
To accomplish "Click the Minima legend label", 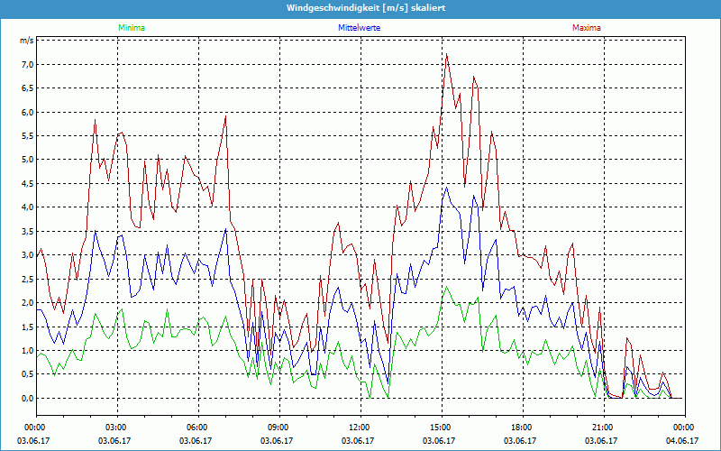I will coord(131,28).
